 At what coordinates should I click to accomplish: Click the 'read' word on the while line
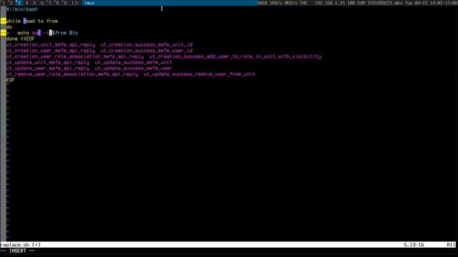point(29,21)
